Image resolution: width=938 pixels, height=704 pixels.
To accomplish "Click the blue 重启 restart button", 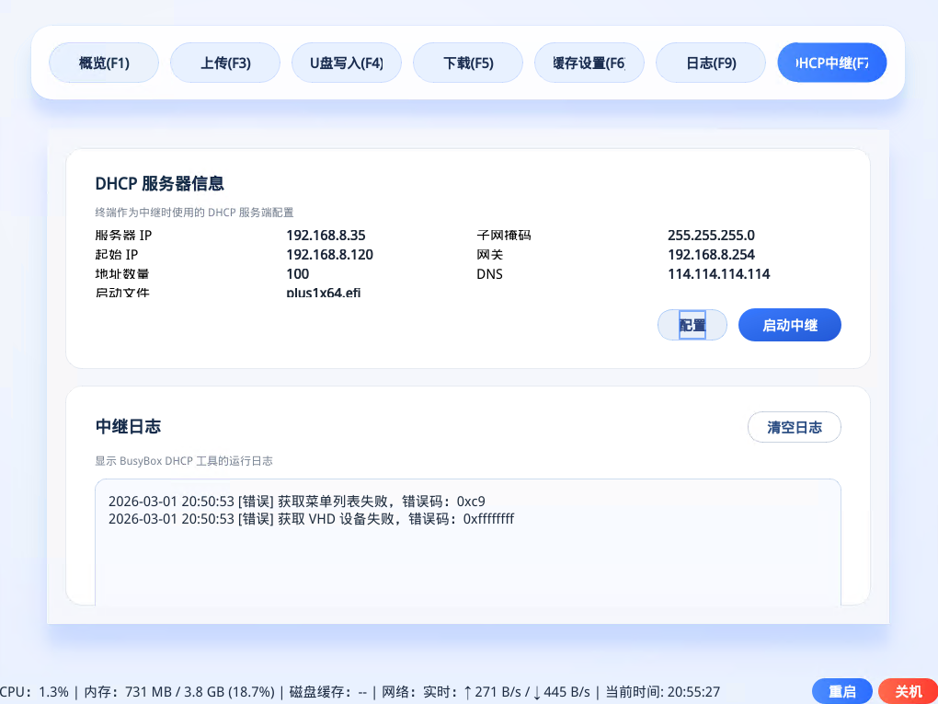I will point(842,692).
